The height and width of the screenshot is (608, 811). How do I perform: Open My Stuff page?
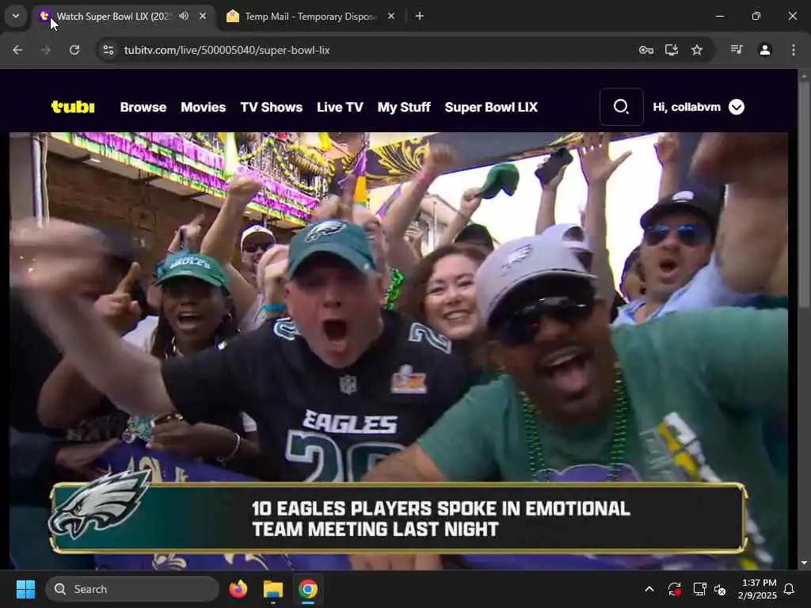pos(404,107)
